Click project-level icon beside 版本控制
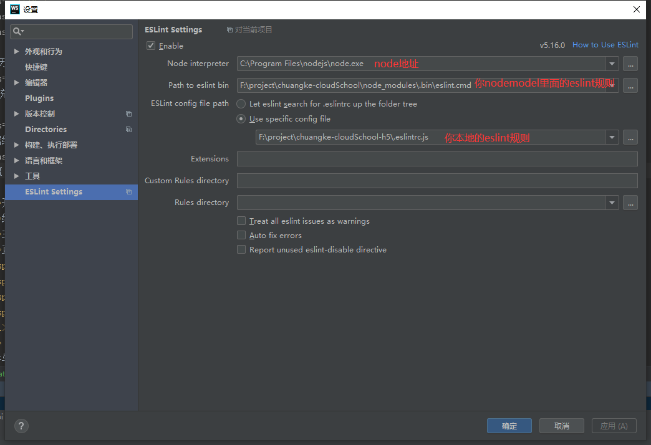 point(128,113)
